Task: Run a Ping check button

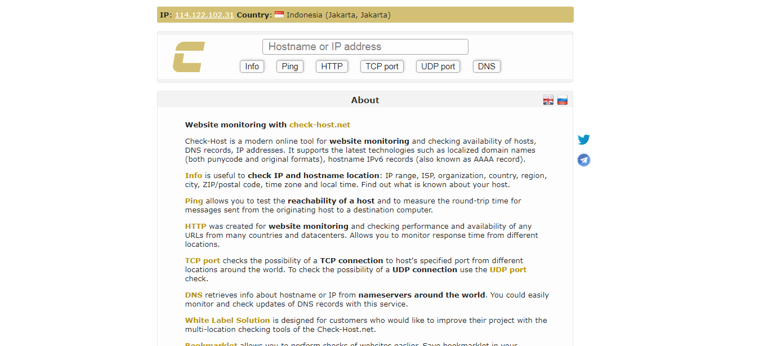Action: point(290,66)
